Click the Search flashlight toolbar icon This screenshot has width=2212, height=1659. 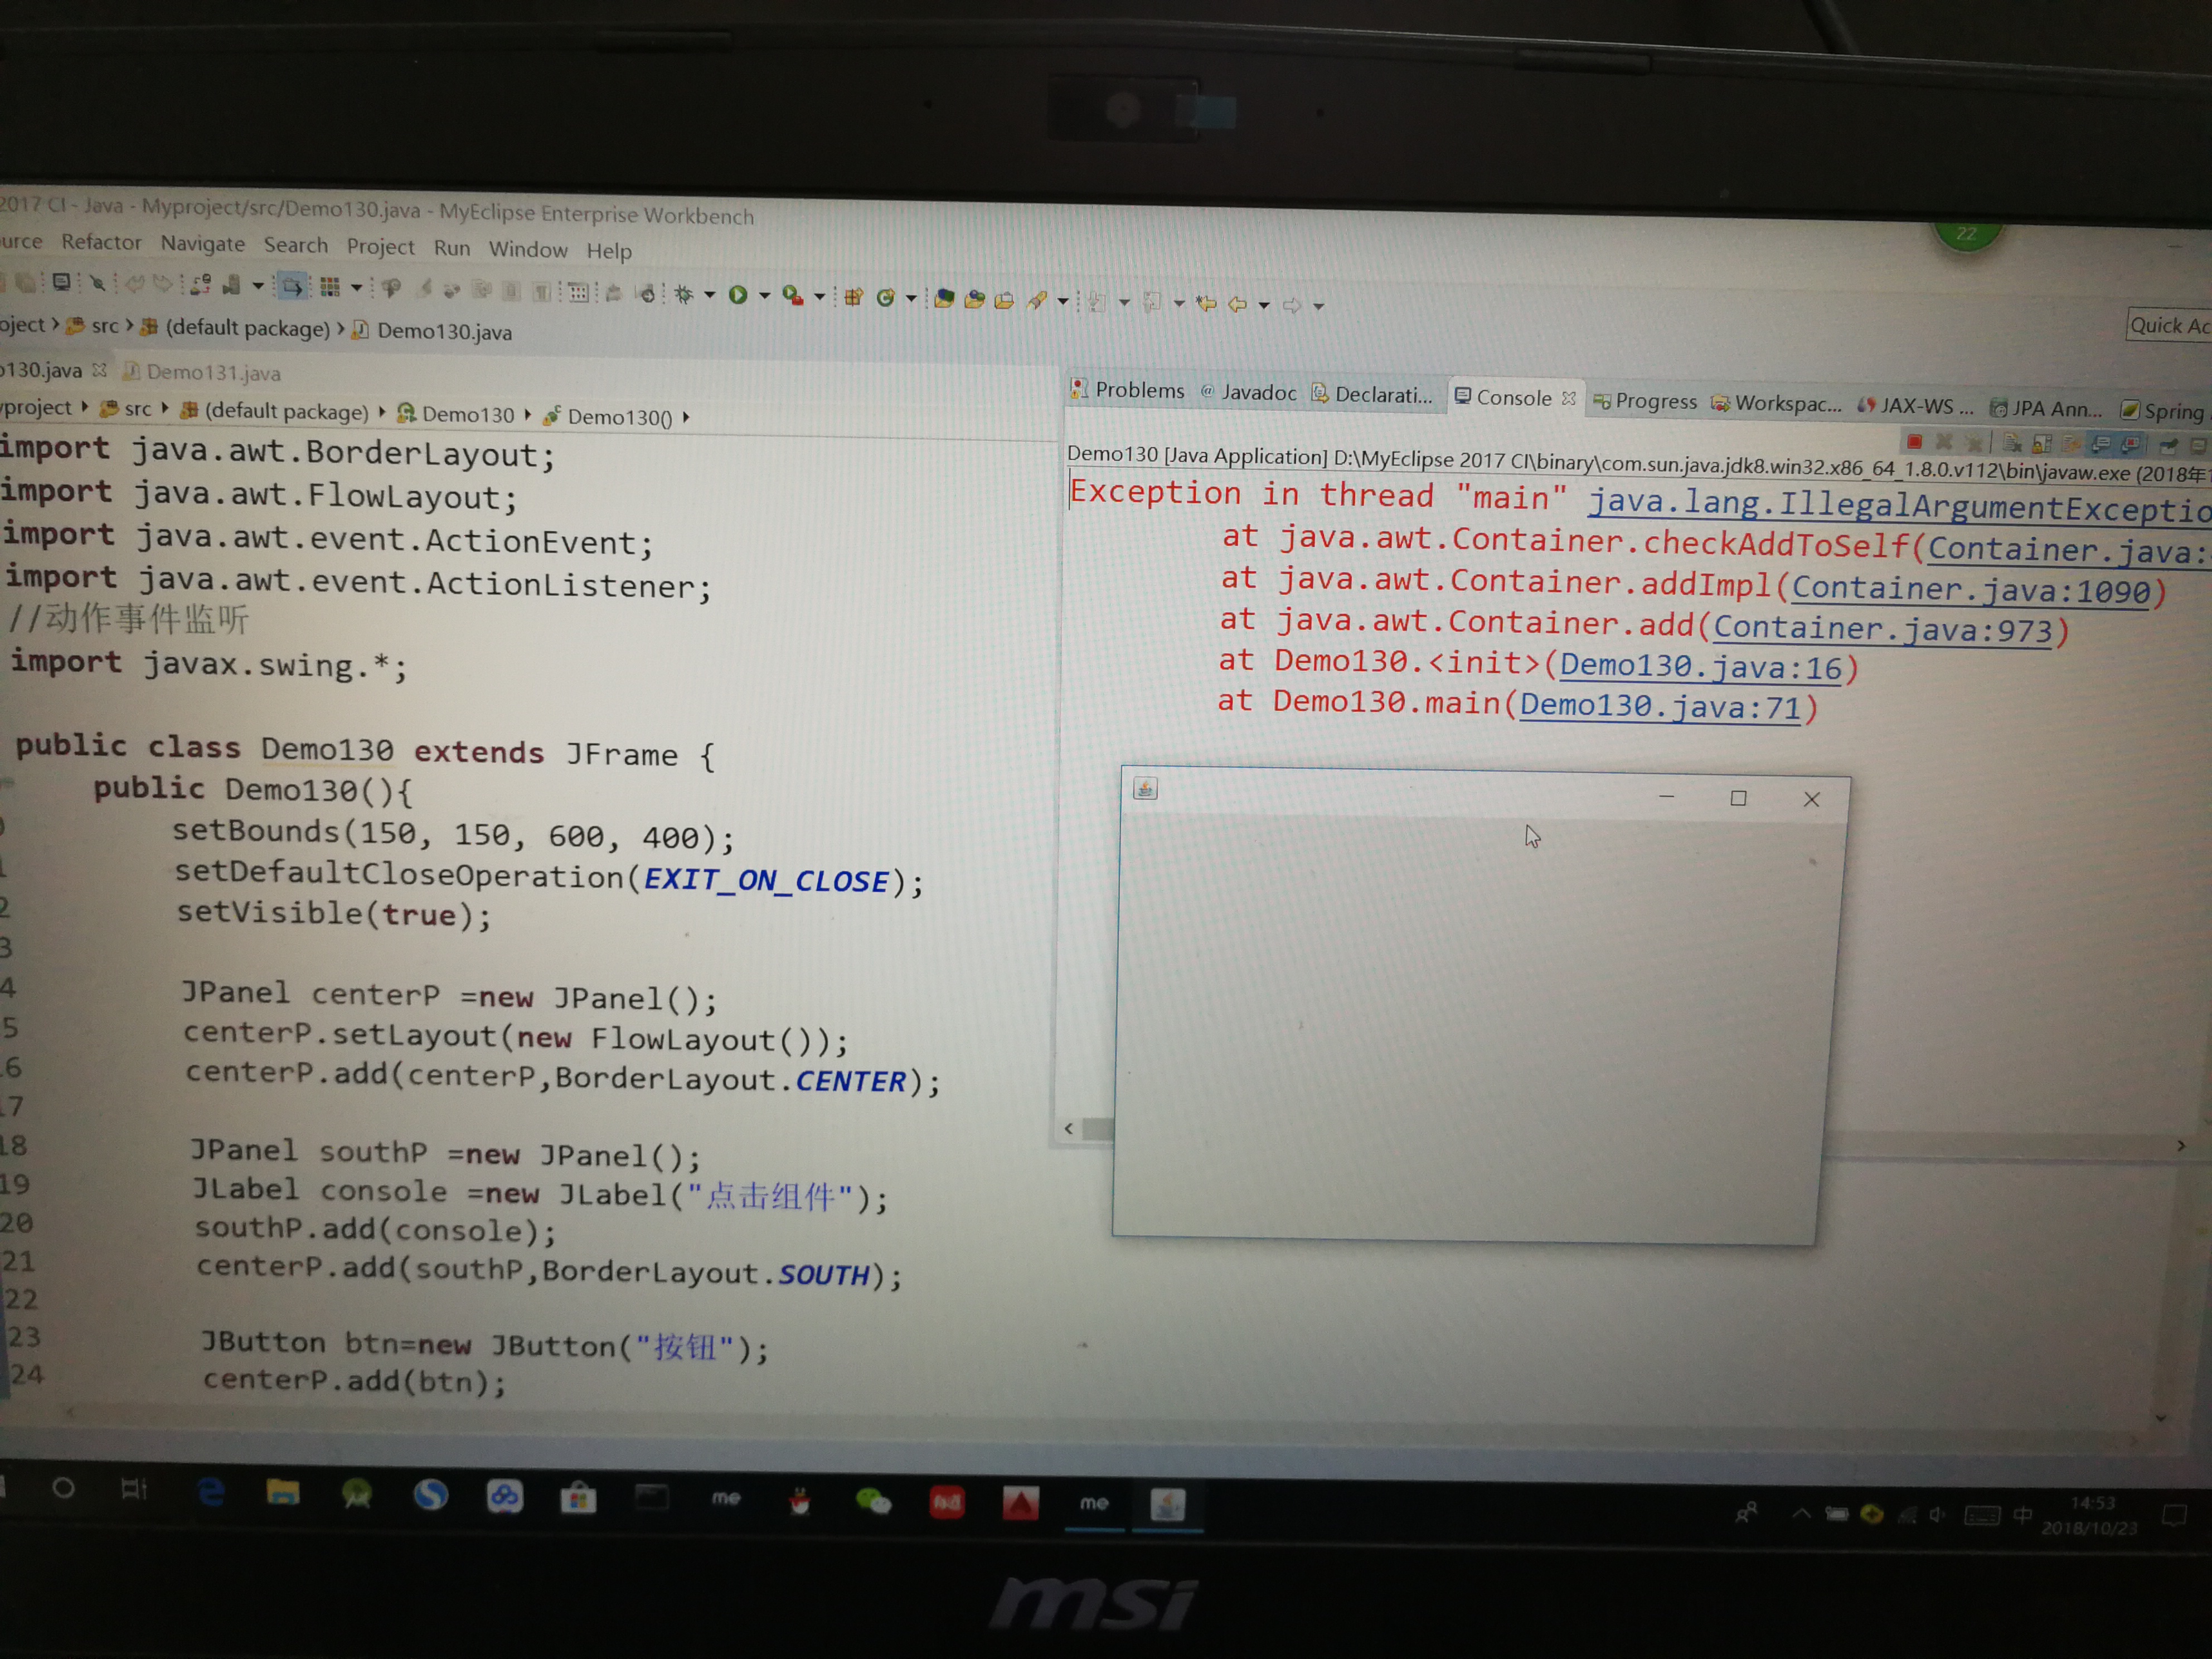tap(1037, 300)
